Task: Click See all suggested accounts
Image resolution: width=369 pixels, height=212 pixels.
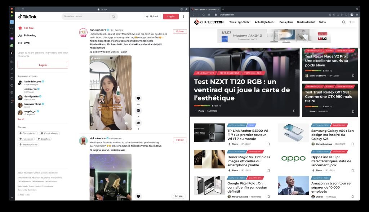Action: [21, 119]
